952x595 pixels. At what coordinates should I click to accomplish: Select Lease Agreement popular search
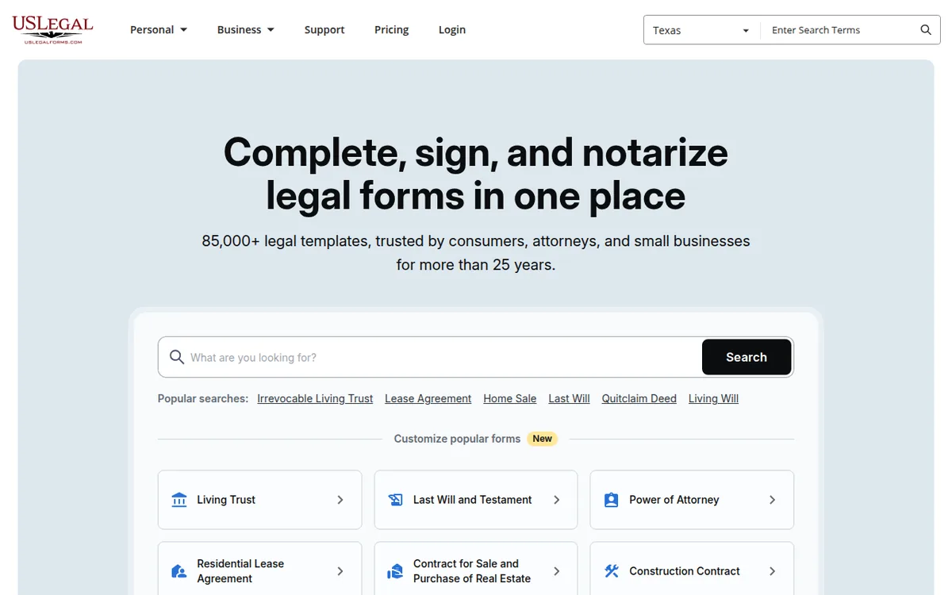(428, 398)
